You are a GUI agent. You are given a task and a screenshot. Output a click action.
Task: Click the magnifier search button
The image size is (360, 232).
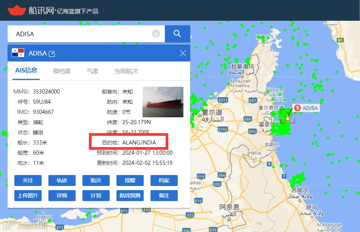(177, 34)
